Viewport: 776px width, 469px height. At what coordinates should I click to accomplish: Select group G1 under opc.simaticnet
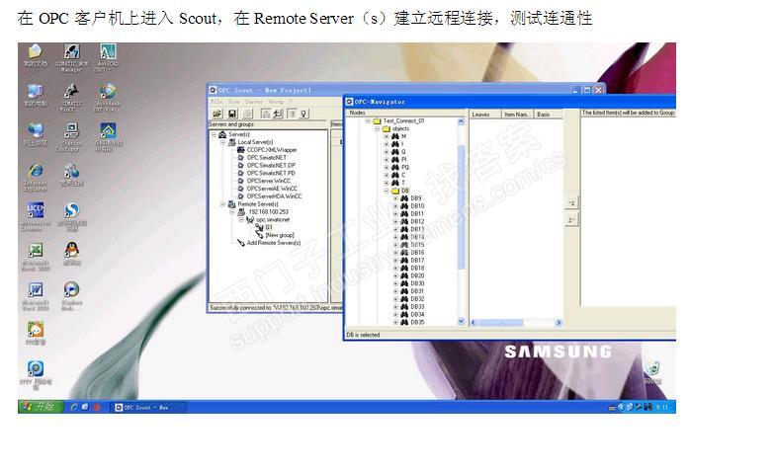[x=269, y=227]
